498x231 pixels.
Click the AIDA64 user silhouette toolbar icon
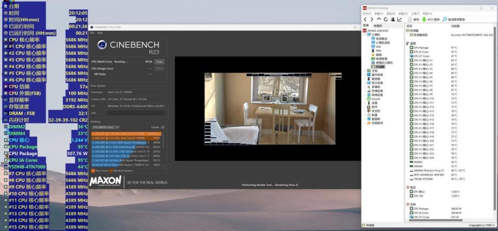(393, 19)
